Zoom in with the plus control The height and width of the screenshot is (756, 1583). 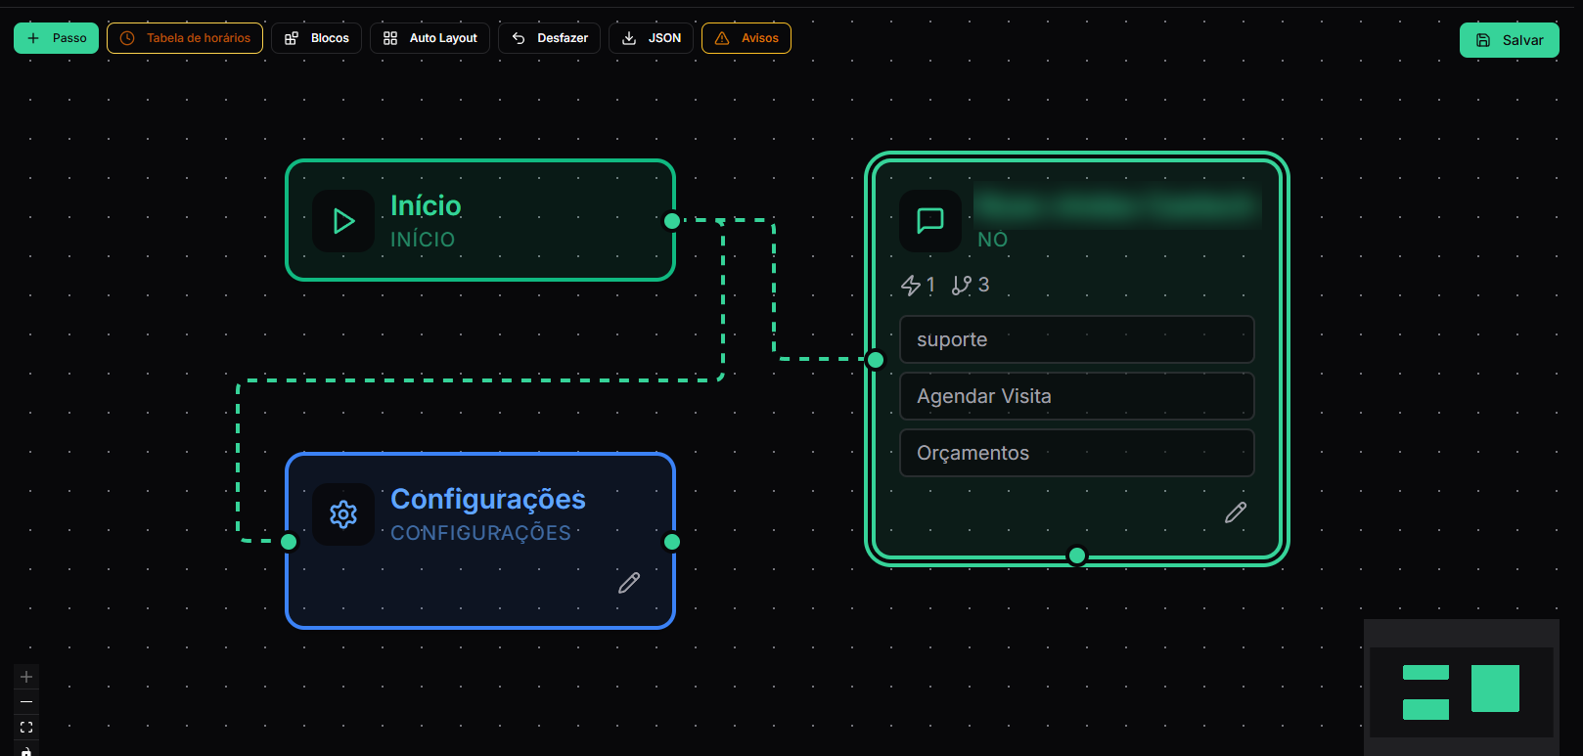point(26,677)
